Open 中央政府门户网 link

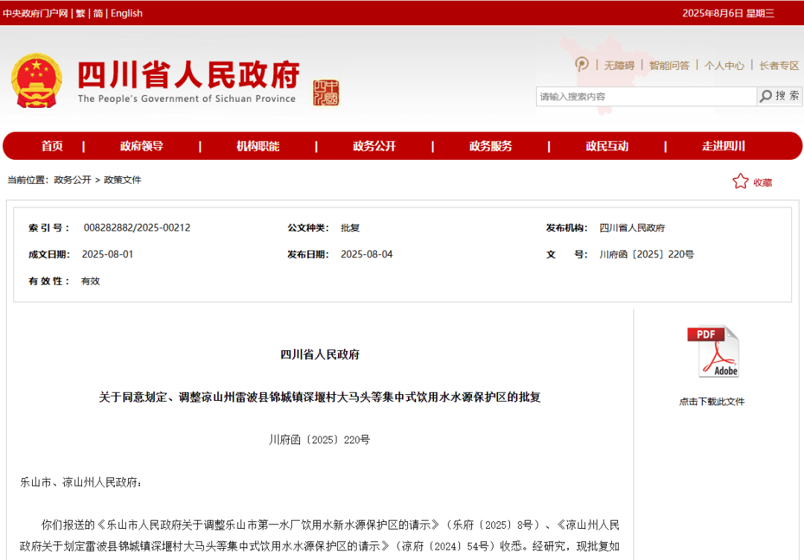35,13
